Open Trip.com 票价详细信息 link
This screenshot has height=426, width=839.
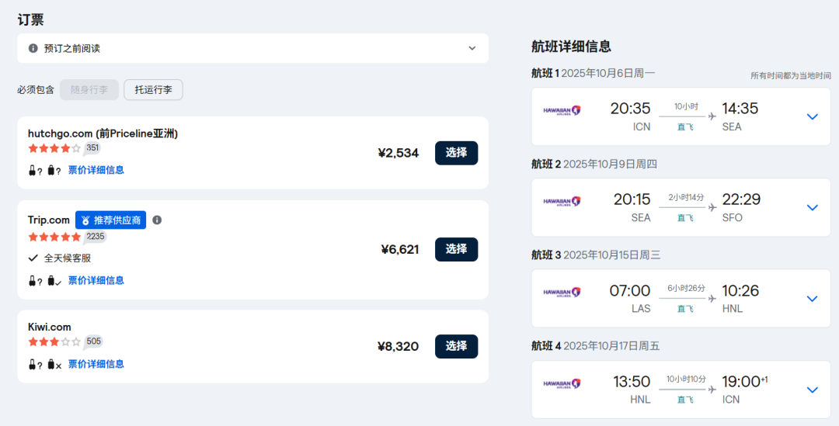(96, 280)
